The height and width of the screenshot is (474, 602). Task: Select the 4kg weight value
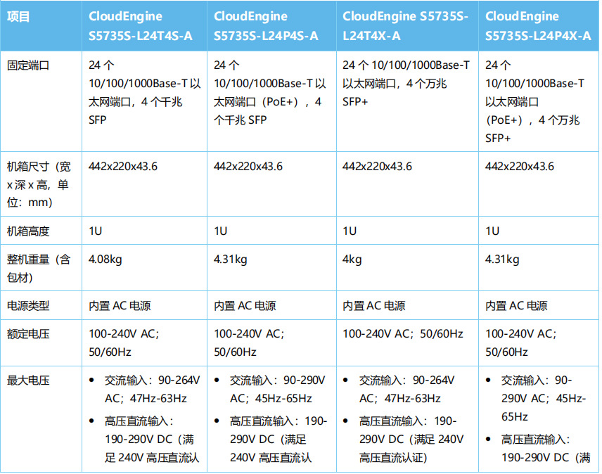pos(352,260)
